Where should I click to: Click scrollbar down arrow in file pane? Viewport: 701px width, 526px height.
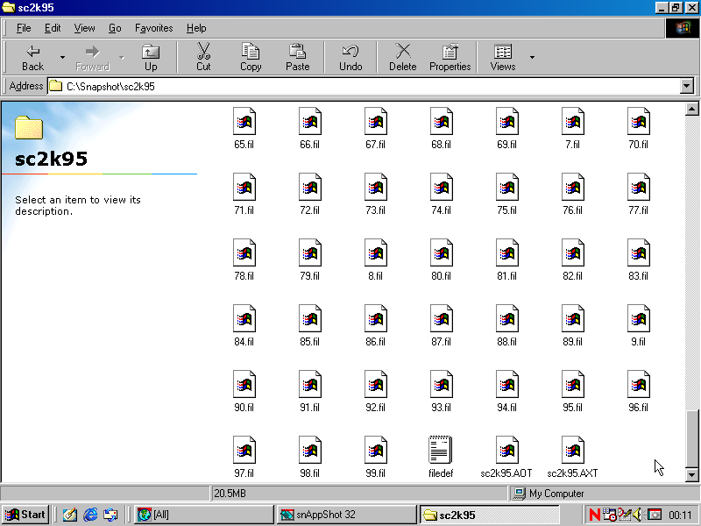click(x=691, y=474)
